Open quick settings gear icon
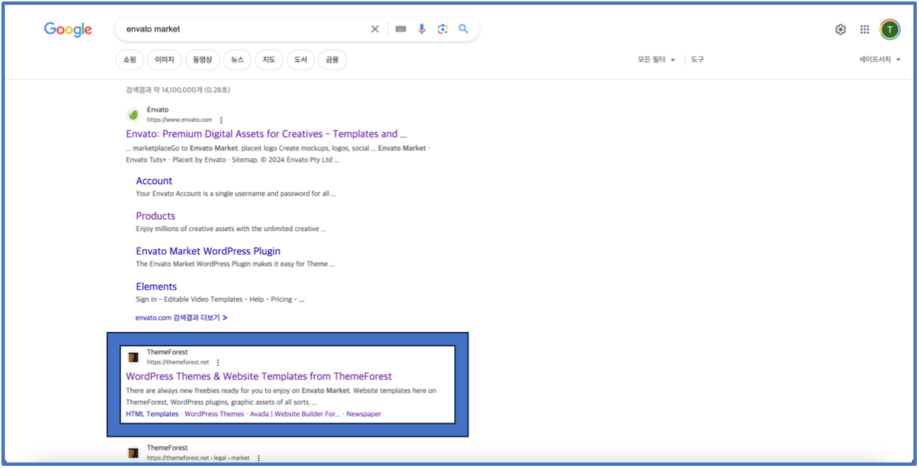This screenshot has width=919, height=468. coord(841,30)
